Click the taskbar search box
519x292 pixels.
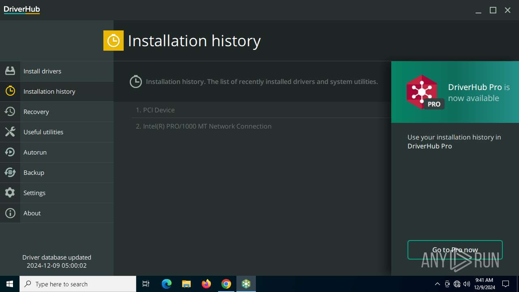(78, 284)
